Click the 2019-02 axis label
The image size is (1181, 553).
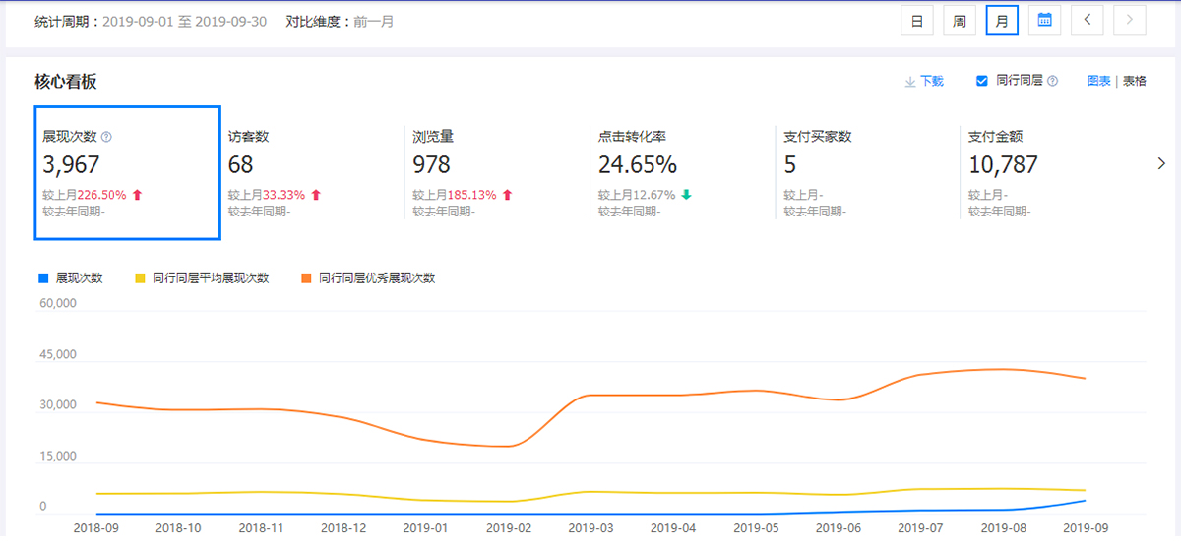(x=509, y=528)
